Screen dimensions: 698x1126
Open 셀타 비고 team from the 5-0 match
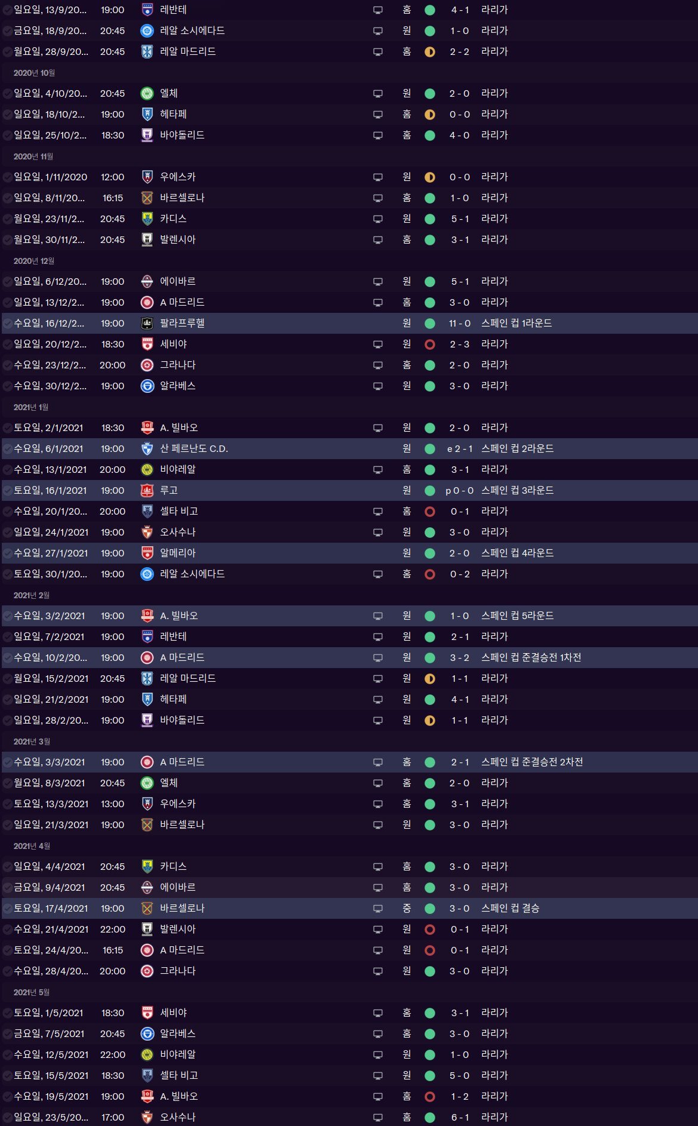179,1075
